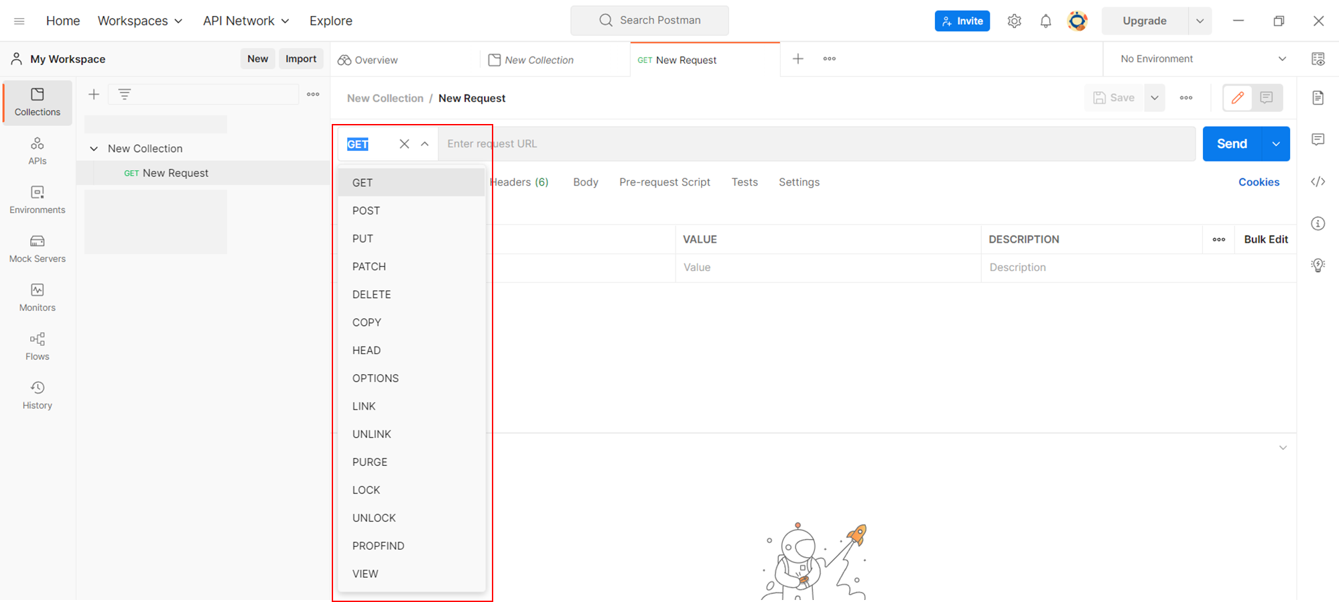Viewport: 1339px width, 602px height.
Task: Open the notifications bell icon
Action: [1045, 21]
